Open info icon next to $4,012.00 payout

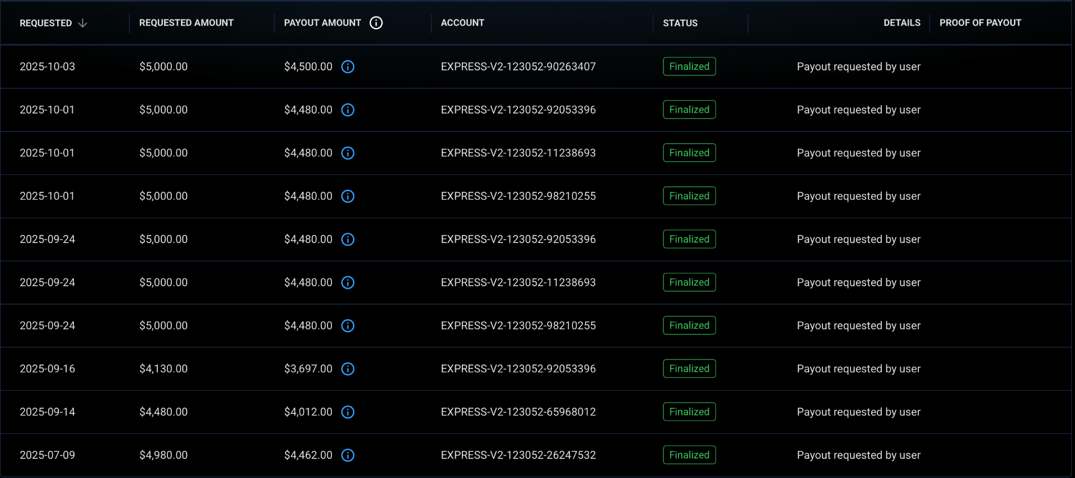coord(348,412)
